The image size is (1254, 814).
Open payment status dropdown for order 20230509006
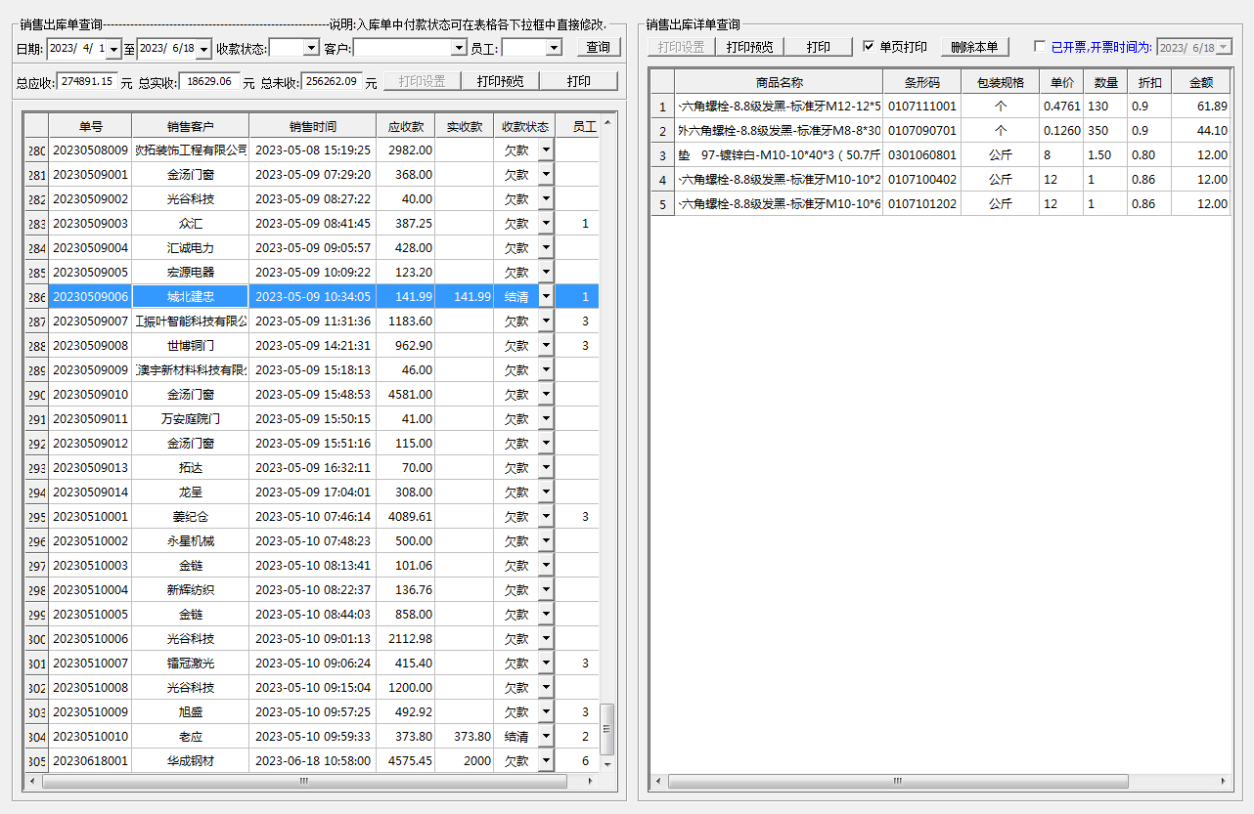click(x=546, y=296)
